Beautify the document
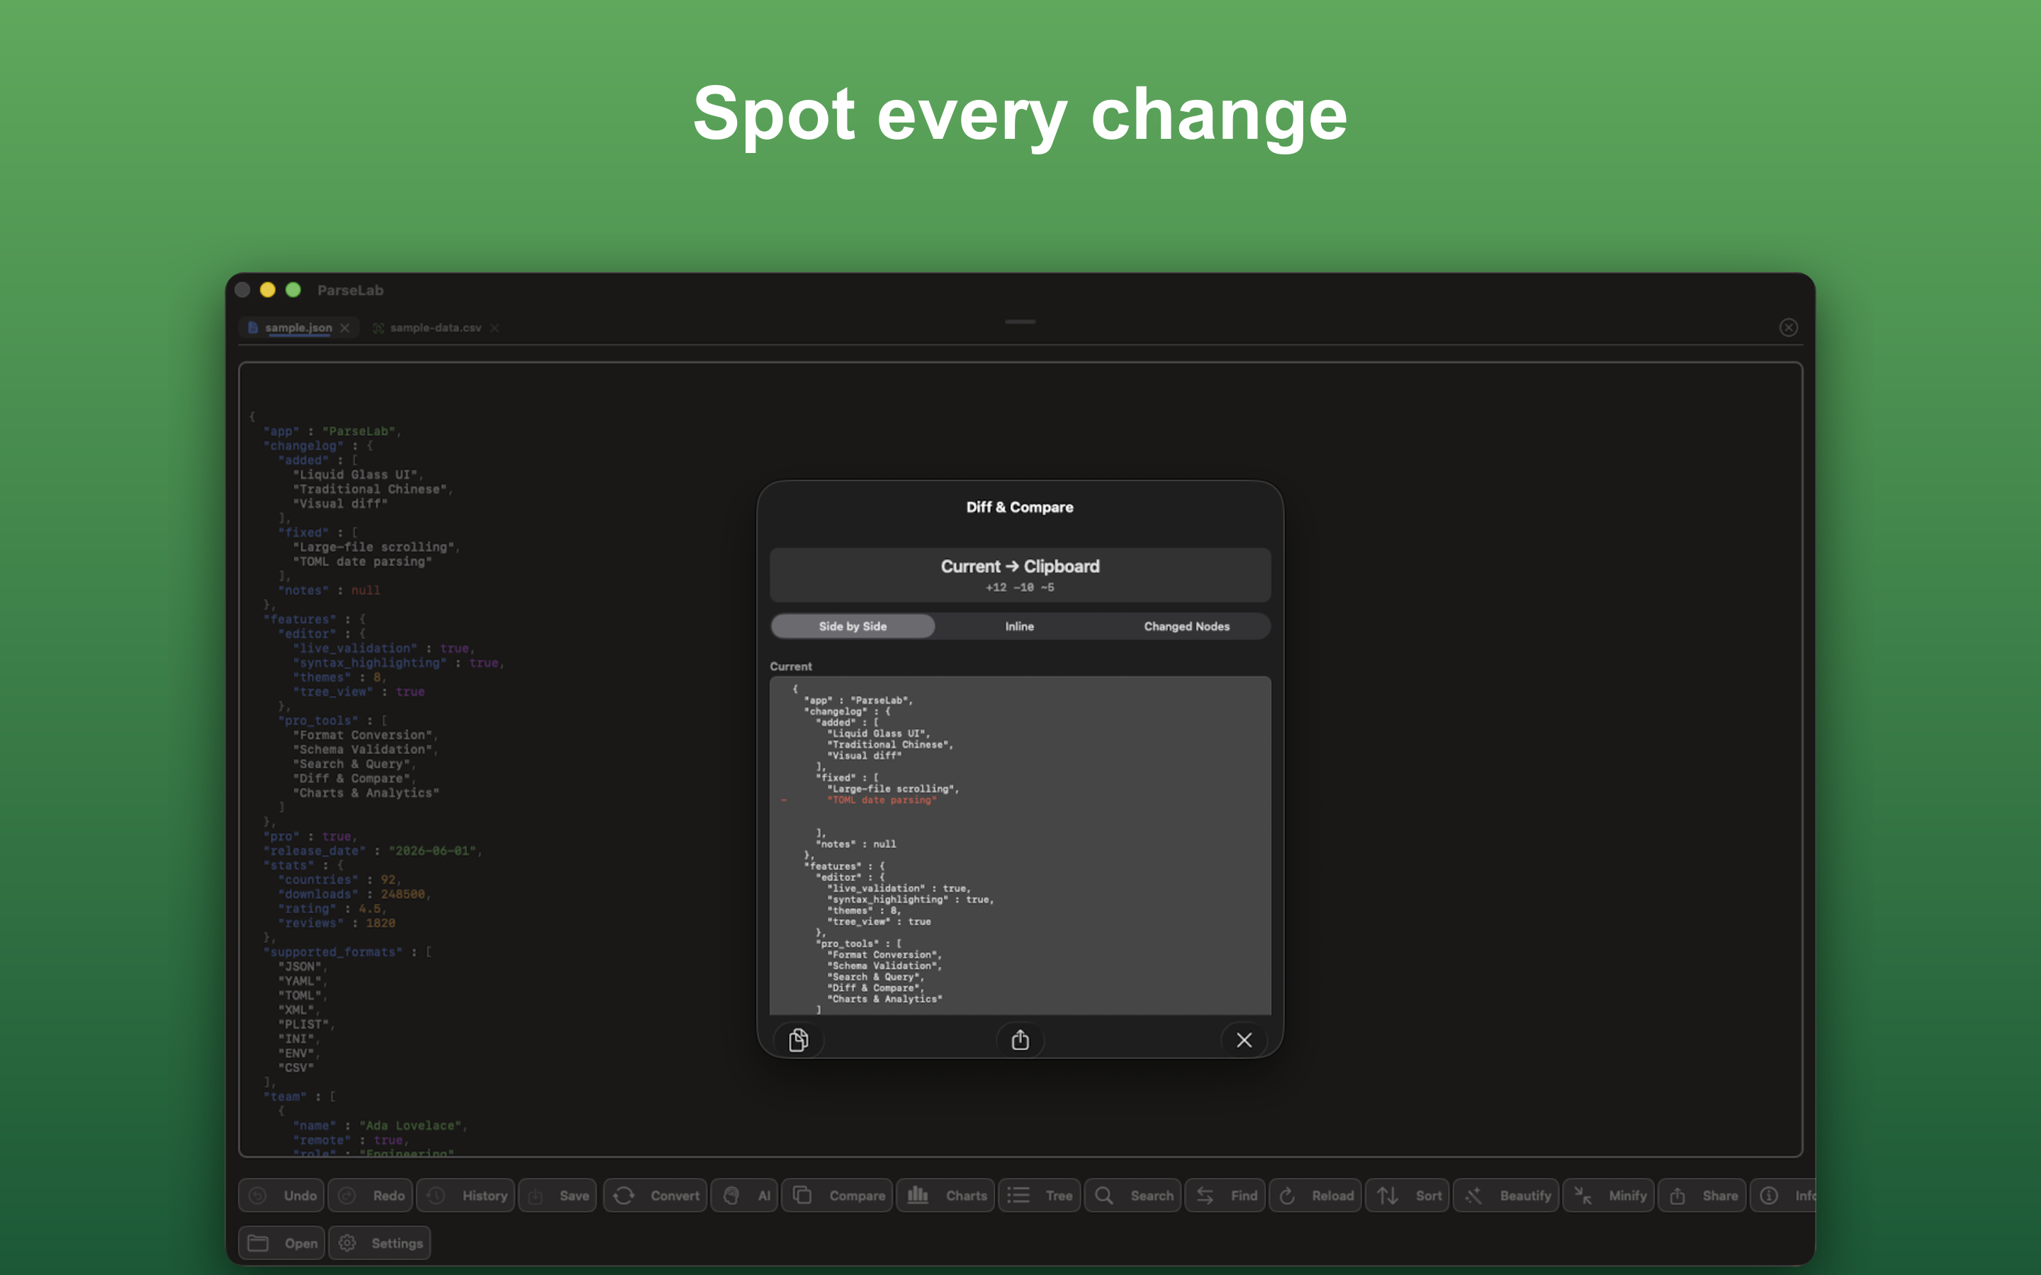 coord(1506,1195)
